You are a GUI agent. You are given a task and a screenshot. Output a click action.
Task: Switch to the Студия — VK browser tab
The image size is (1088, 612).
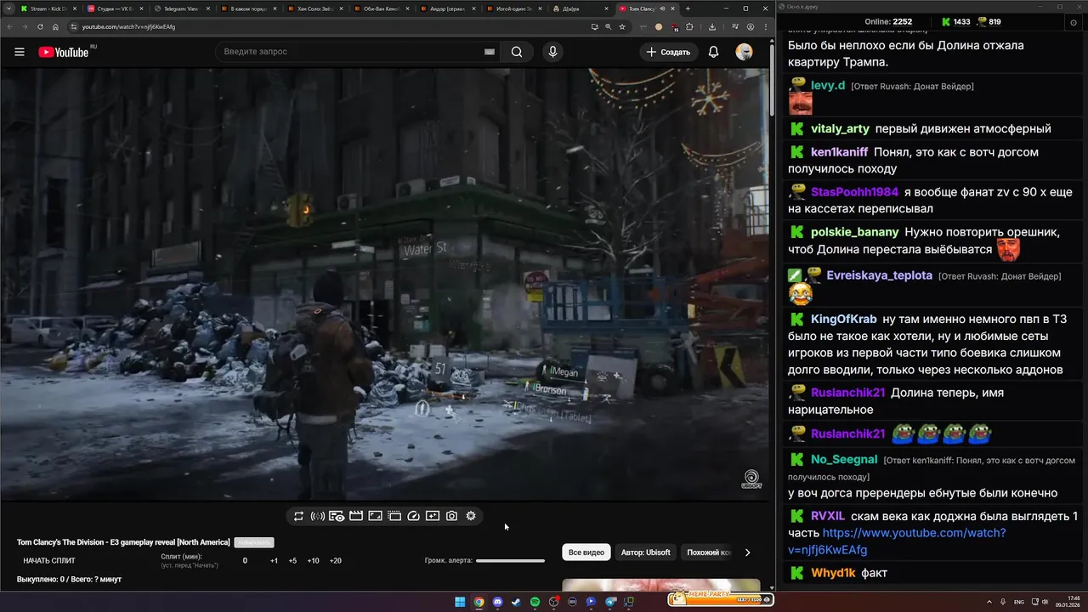pos(113,8)
